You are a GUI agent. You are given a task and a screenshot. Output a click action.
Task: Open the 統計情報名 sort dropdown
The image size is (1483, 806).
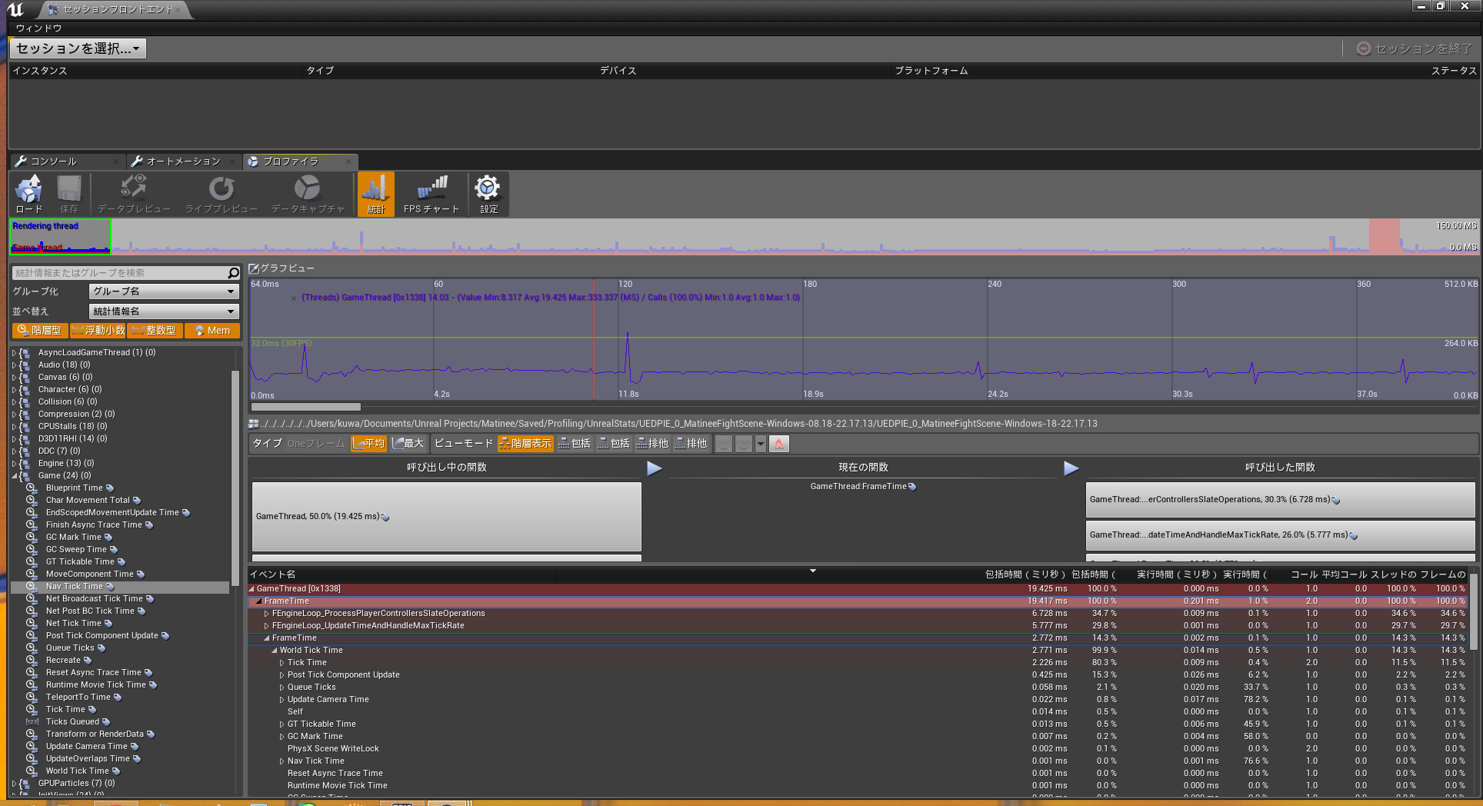(x=163, y=311)
